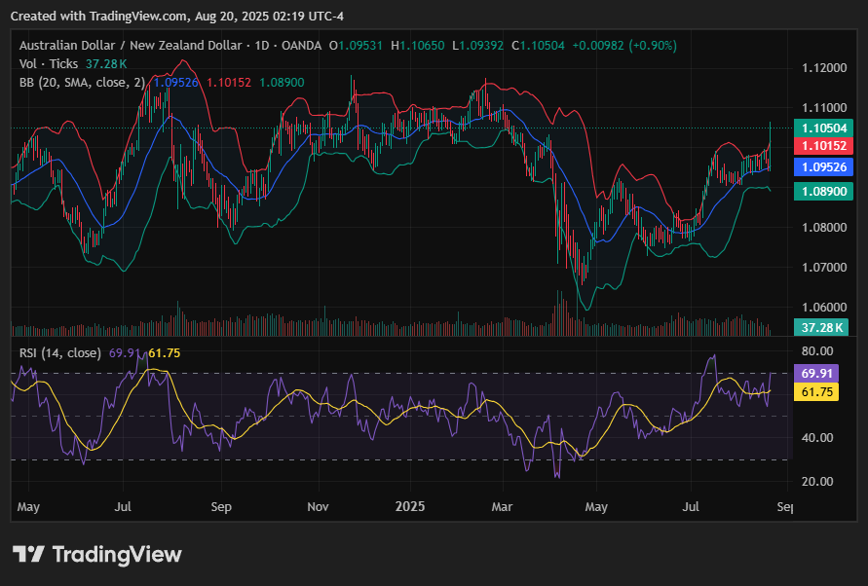
Task: Click the TradingView logo icon
Action: [x=28, y=554]
